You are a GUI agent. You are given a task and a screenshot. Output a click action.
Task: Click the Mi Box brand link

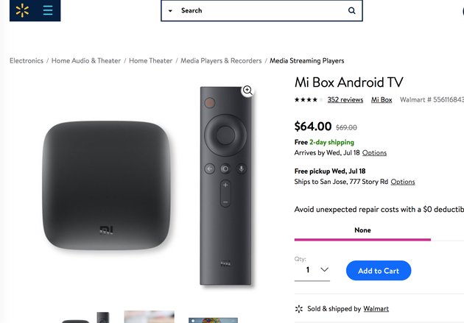[382, 99]
